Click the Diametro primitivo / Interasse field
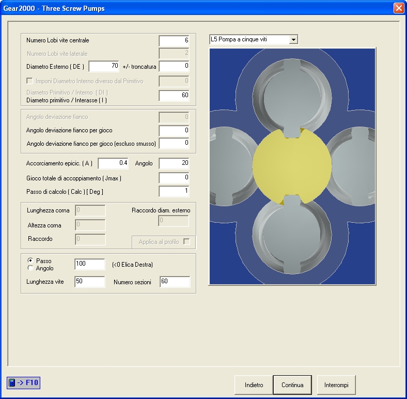407x399 pixels. (x=174, y=96)
